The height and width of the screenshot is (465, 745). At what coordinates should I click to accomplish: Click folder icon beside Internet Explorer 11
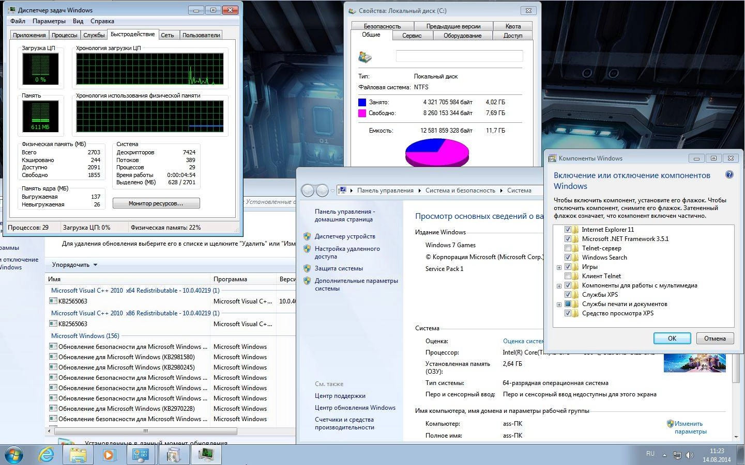(x=575, y=230)
